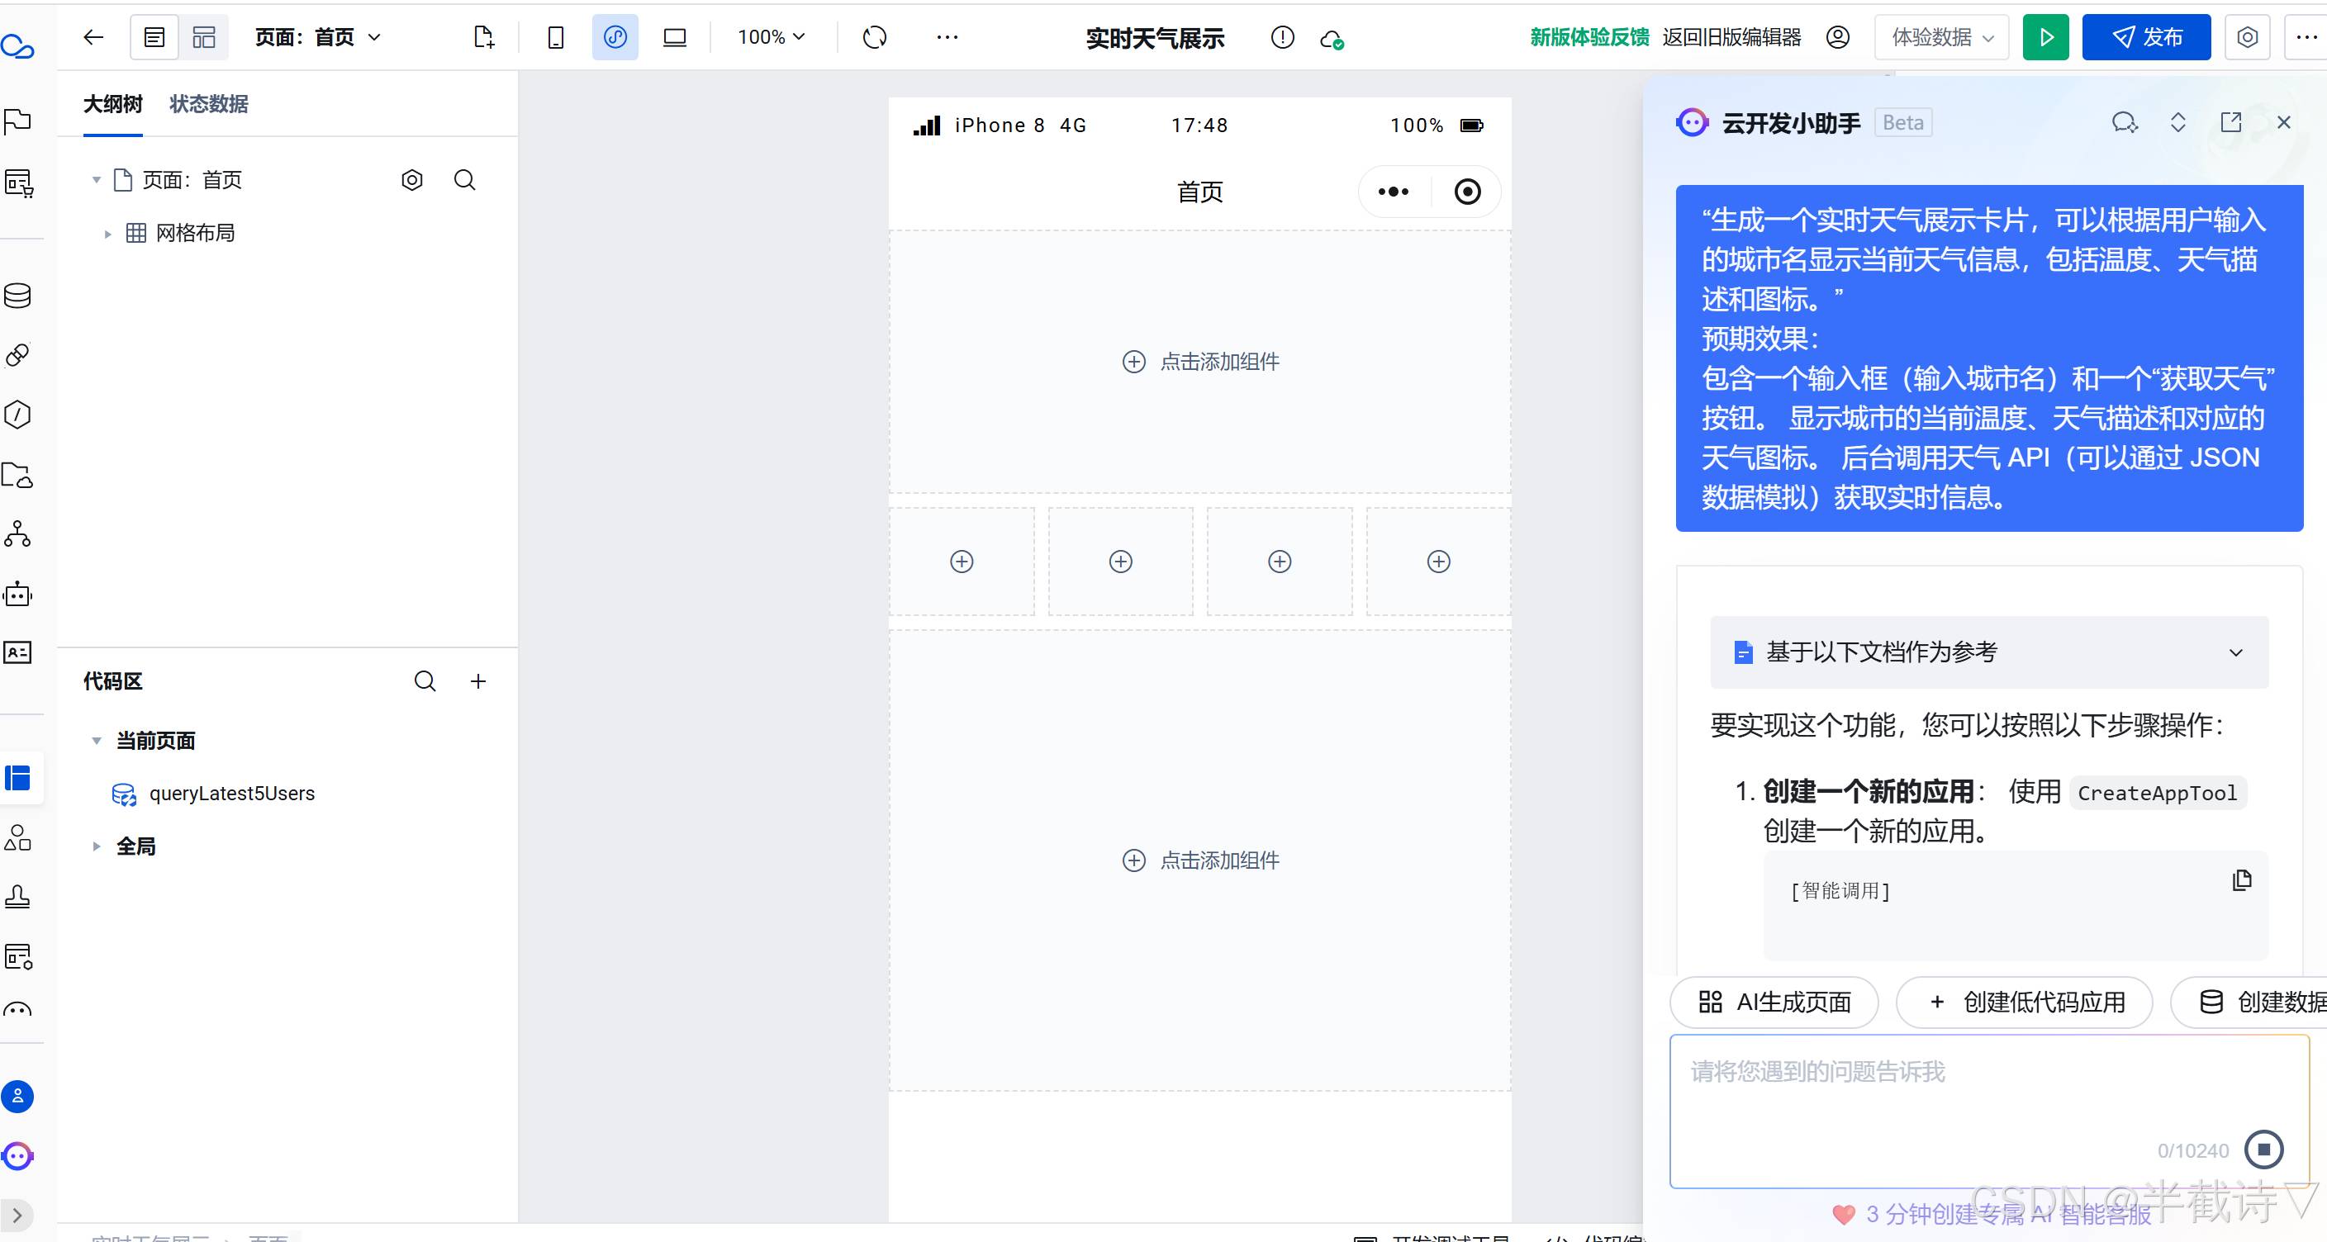Switch to the outline list view icon
The image size is (2327, 1242).
click(x=154, y=37)
